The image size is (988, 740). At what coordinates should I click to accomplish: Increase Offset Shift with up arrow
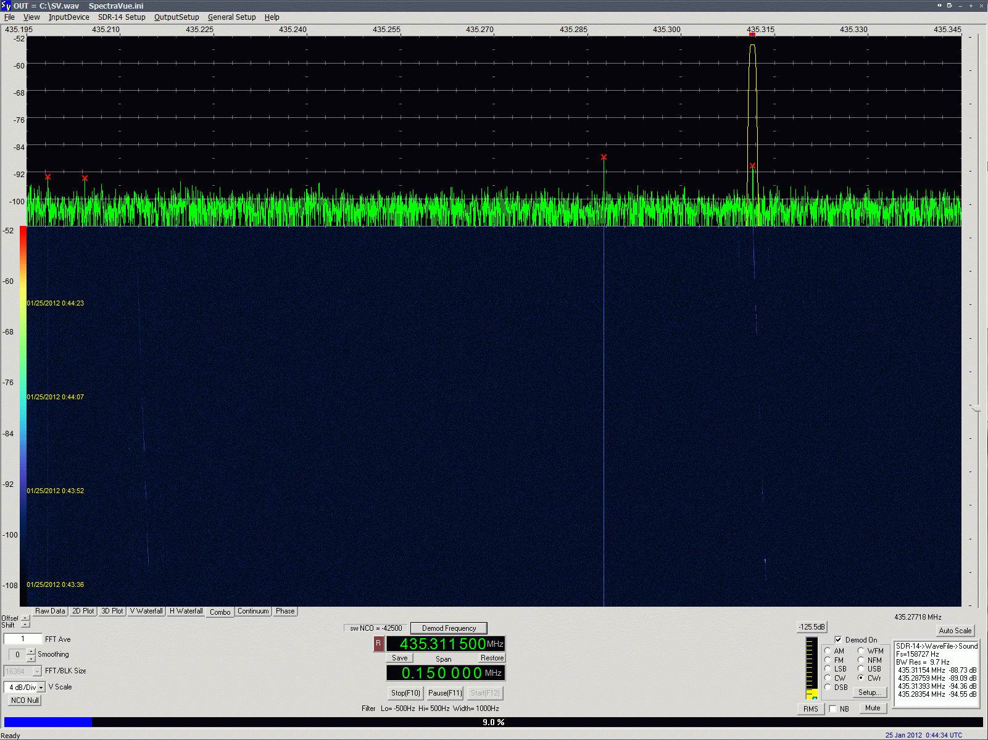tap(25, 617)
